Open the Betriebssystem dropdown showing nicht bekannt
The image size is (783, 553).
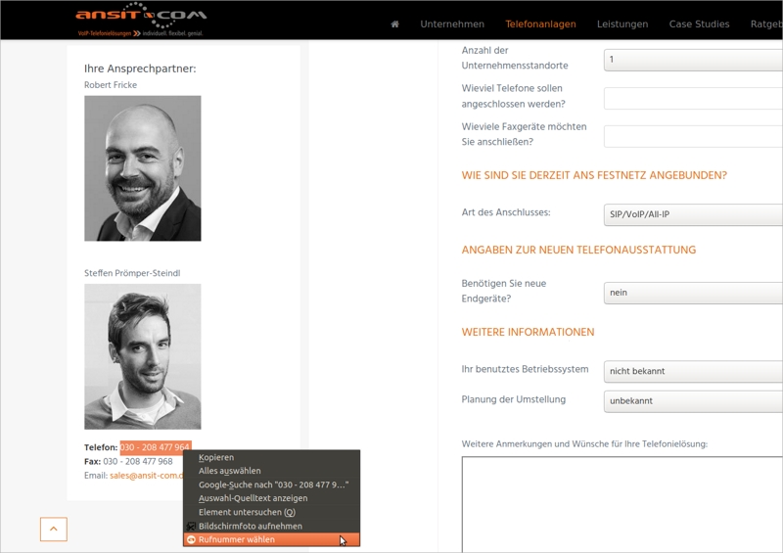click(693, 371)
